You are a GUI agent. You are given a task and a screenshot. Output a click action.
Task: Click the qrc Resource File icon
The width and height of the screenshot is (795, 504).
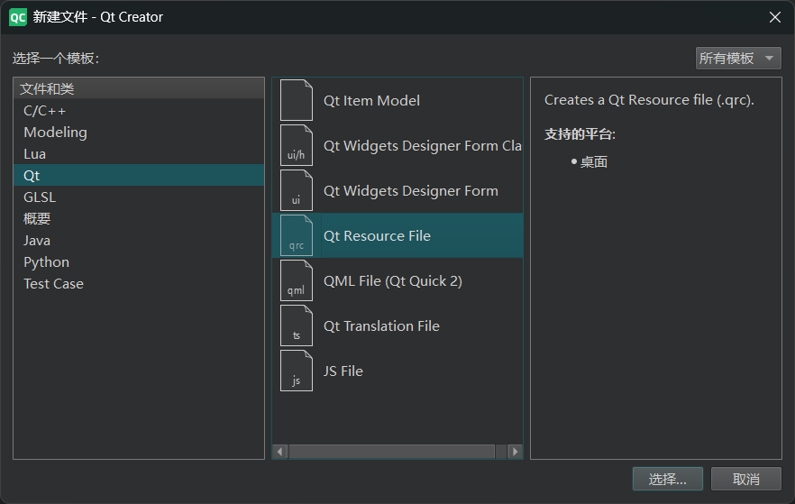(297, 236)
